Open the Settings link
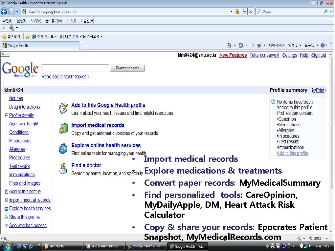Viewport: 335px width, 251px height. 289,55
